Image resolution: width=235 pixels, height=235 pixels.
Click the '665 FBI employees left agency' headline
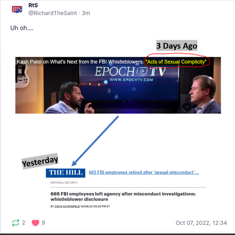pos(123,196)
